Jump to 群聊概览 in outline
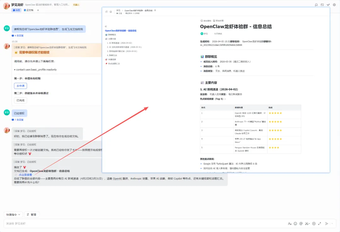Screen dimensions: 340x232 tap(112, 35)
